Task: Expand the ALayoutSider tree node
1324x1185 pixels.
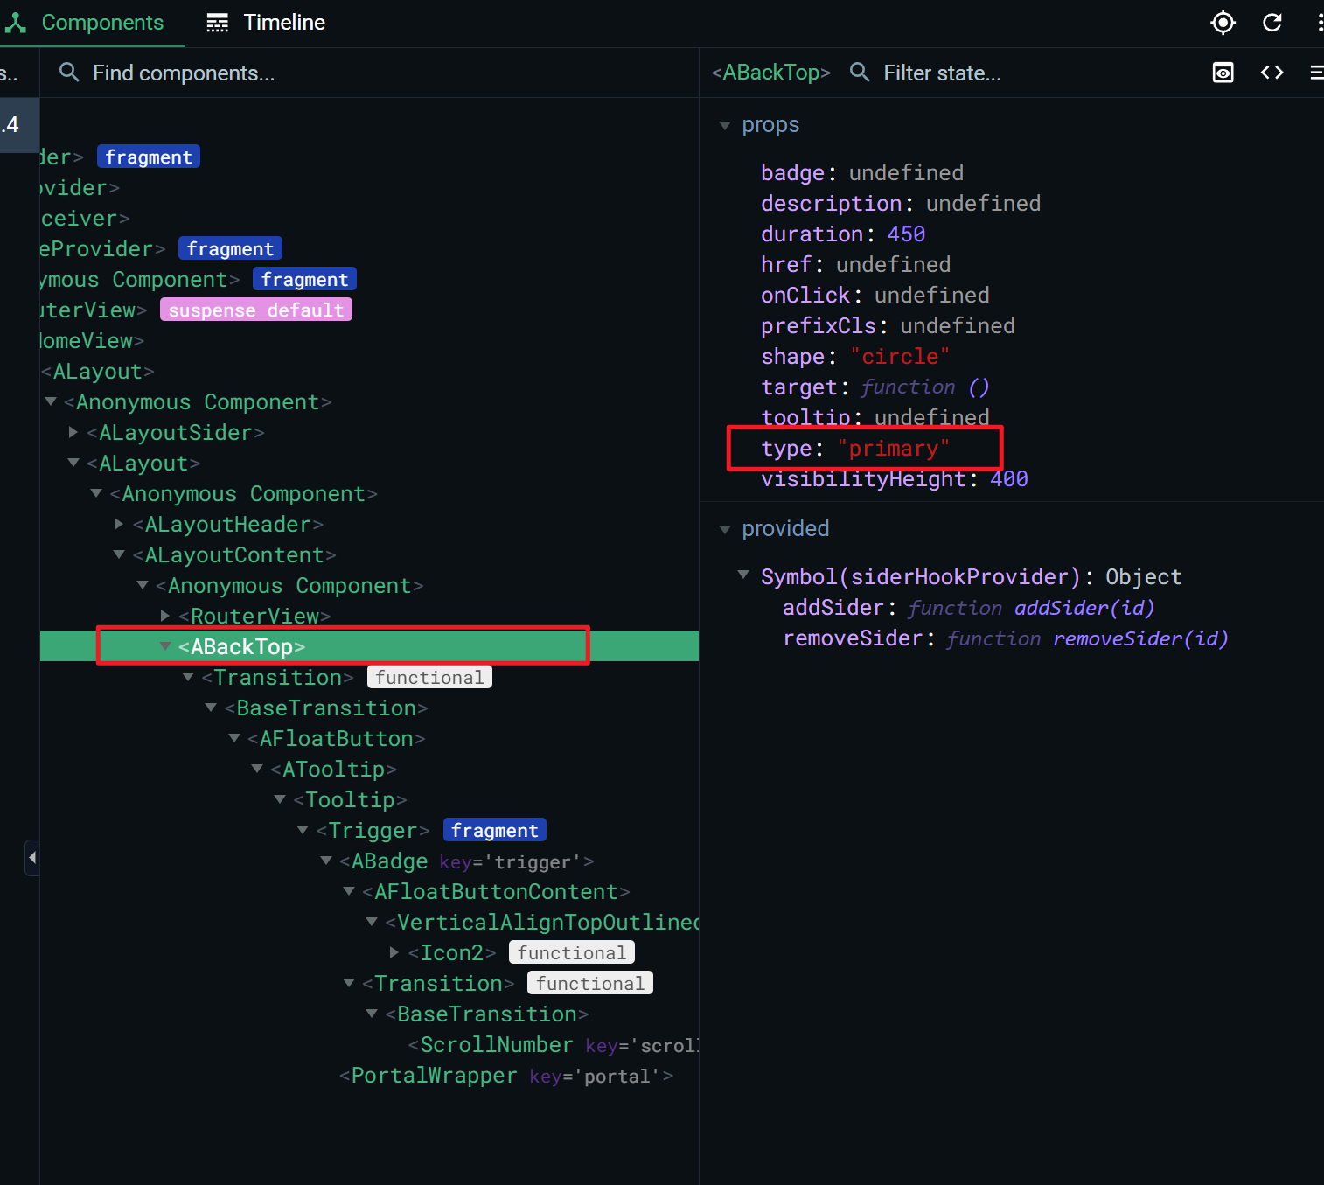Action: [x=73, y=432]
